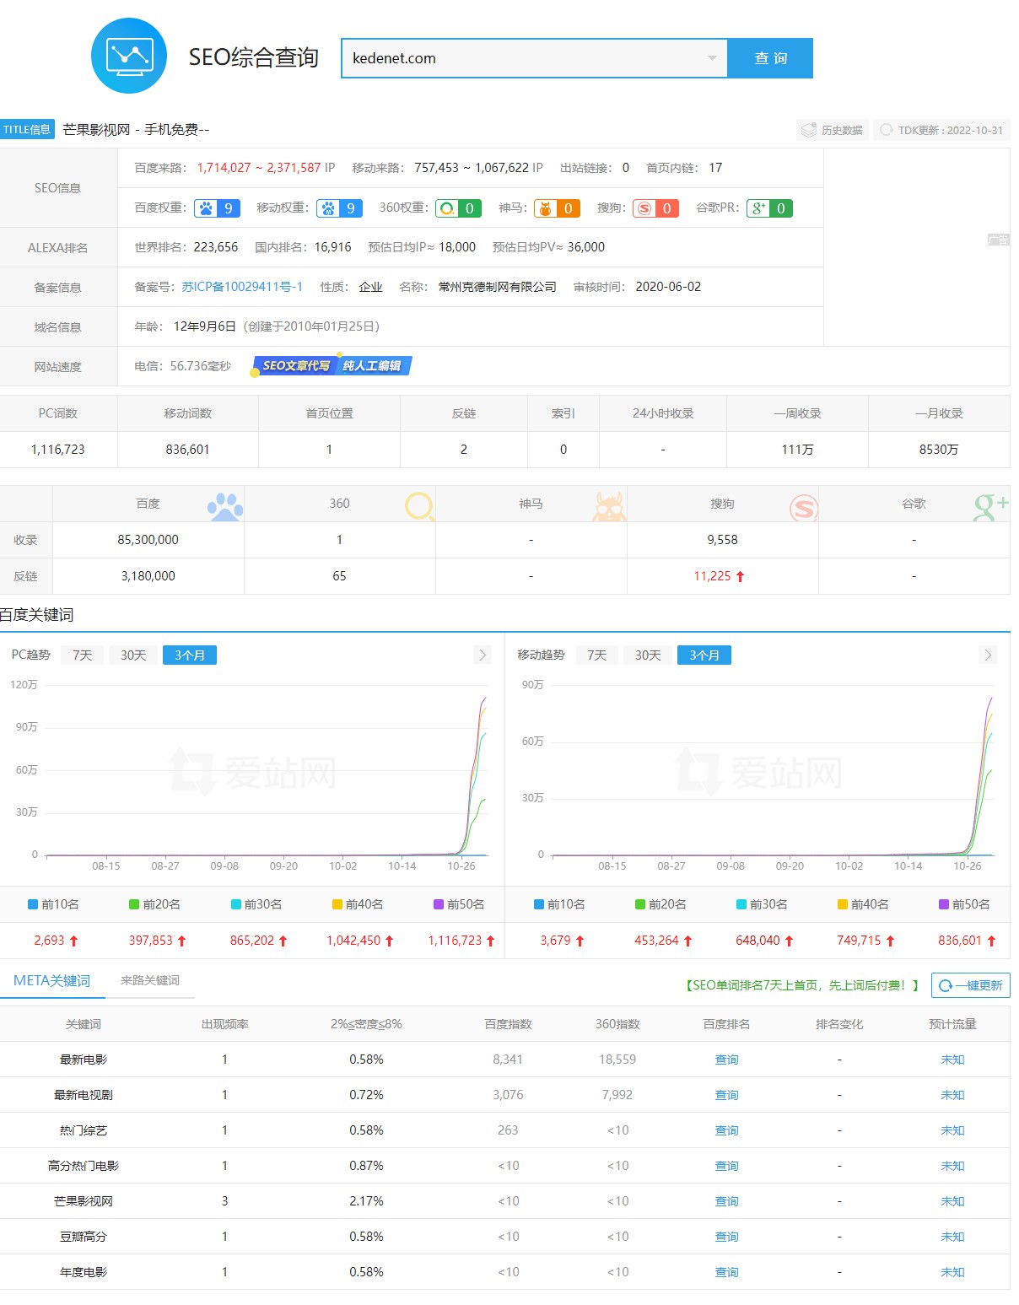Click the domain search input field
Viewport: 1019px width, 1305px height.
(x=523, y=58)
